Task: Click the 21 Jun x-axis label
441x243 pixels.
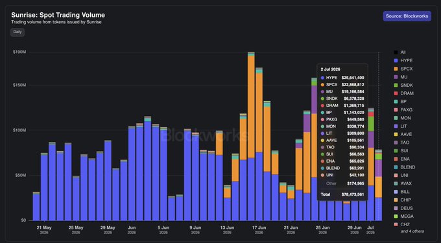Action: pyautogui.click(x=291, y=229)
